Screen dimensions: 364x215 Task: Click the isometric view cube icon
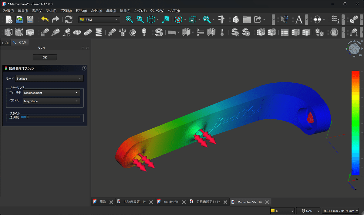click(x=151, y=20)
